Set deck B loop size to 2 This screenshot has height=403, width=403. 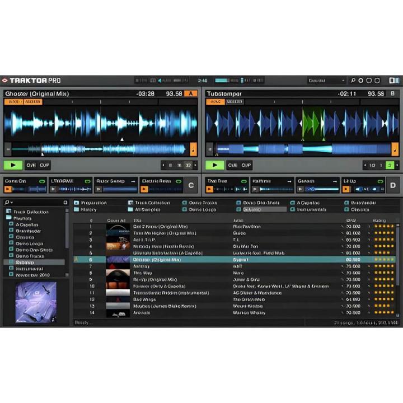390,165
